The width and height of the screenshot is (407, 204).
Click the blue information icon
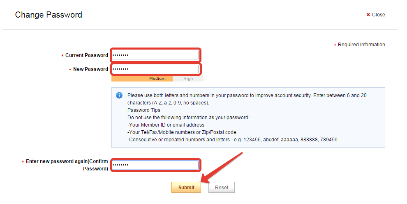tap(119, 95)
